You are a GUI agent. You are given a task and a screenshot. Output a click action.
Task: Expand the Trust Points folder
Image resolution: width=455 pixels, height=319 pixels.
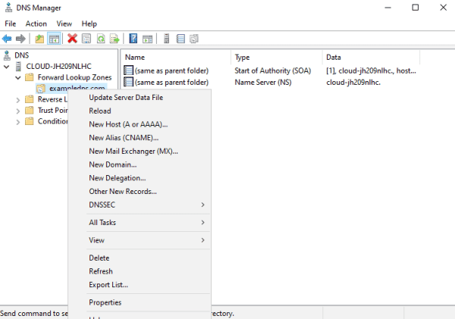pos(18,111)
